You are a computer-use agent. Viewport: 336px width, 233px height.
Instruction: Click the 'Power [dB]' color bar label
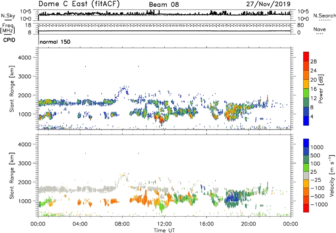click(x=320, y=89)
